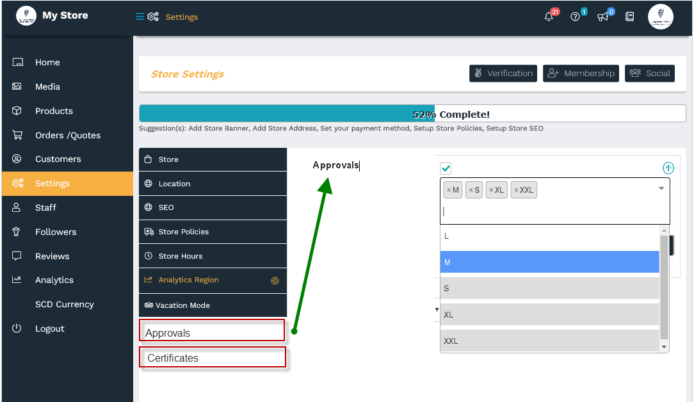Click the Store Policies truck icon
Image resolution: width=694 pixels, height=402 pixels.
click(x=149, y=232)
